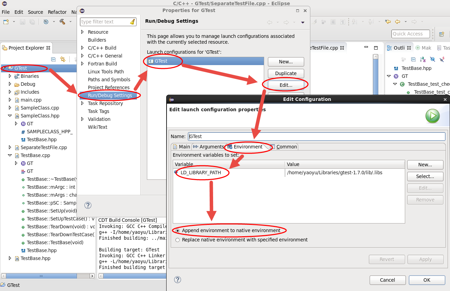Click the configuration Name input field
The height and width of the screenshot is (291, 450).
[317, 136]
